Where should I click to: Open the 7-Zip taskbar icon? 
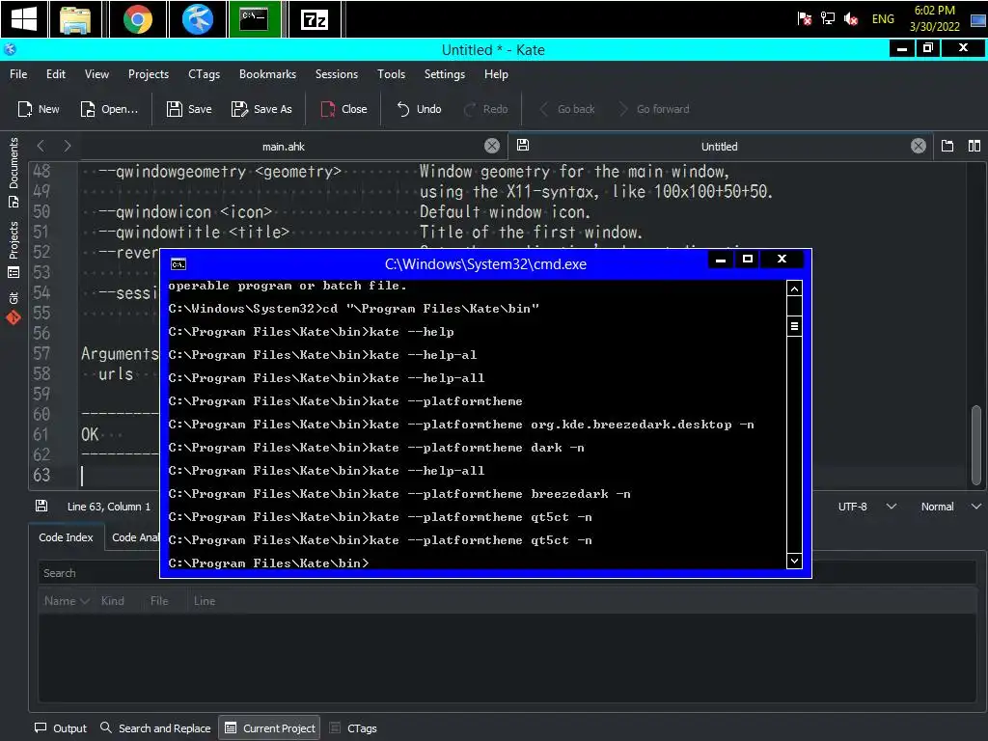click(315, 19)
